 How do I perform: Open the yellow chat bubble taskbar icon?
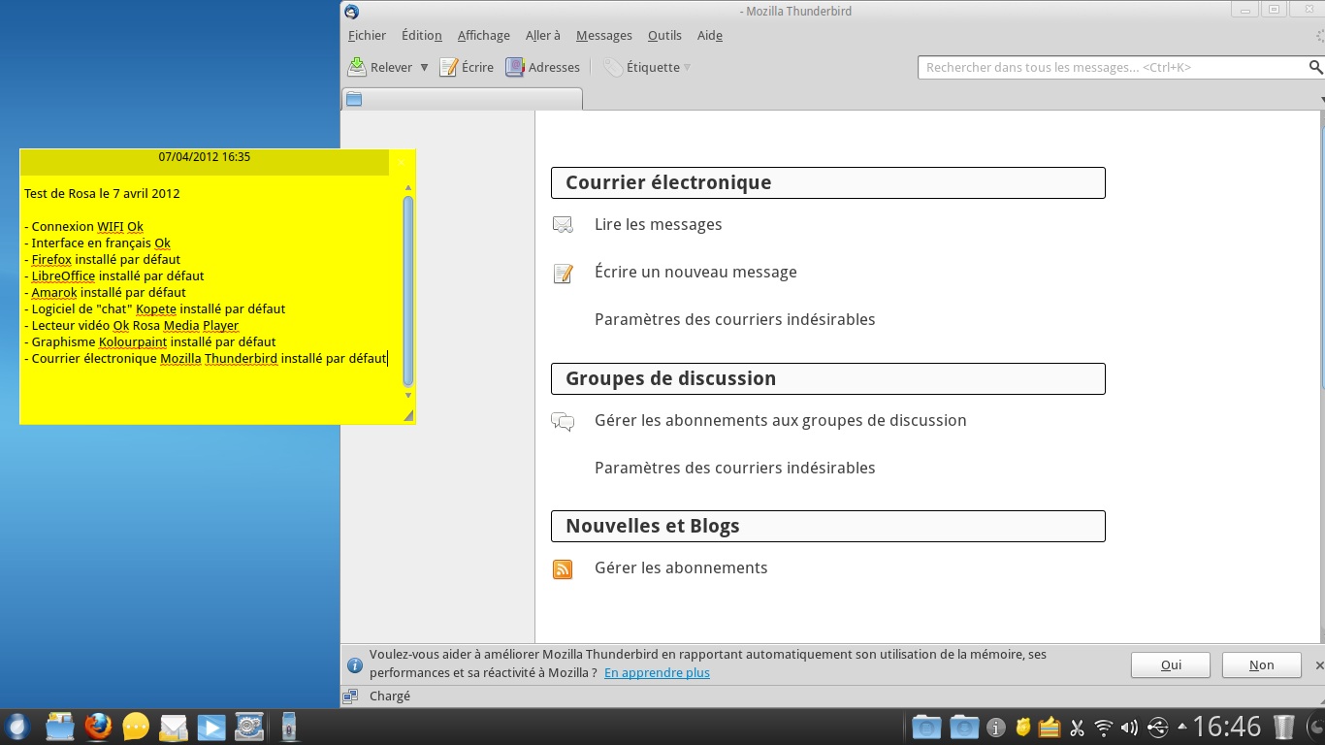pyautogui.click(x=136, y=727)
